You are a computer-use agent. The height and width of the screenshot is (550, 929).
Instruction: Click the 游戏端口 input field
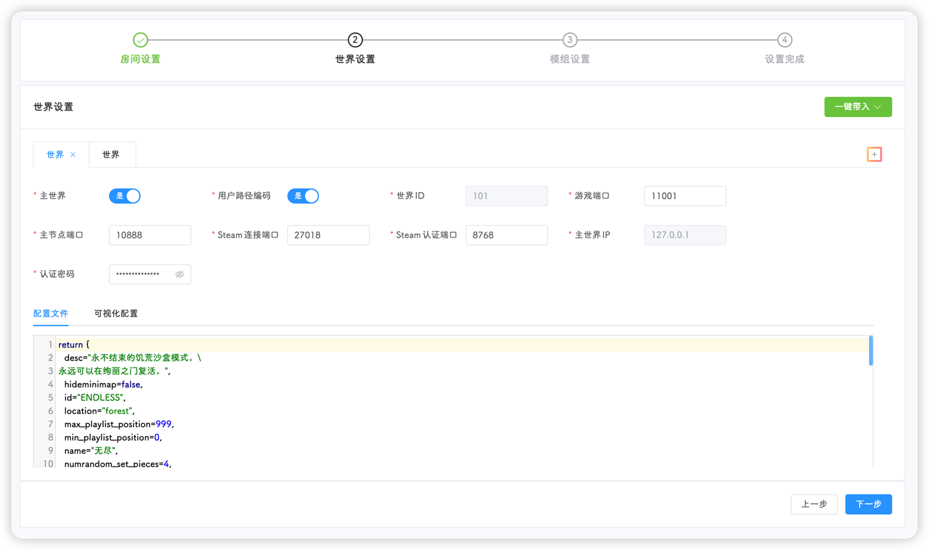685,196
